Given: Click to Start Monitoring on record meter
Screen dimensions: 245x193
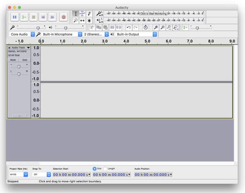Looking at the screenshot, I should pos(154,13).
